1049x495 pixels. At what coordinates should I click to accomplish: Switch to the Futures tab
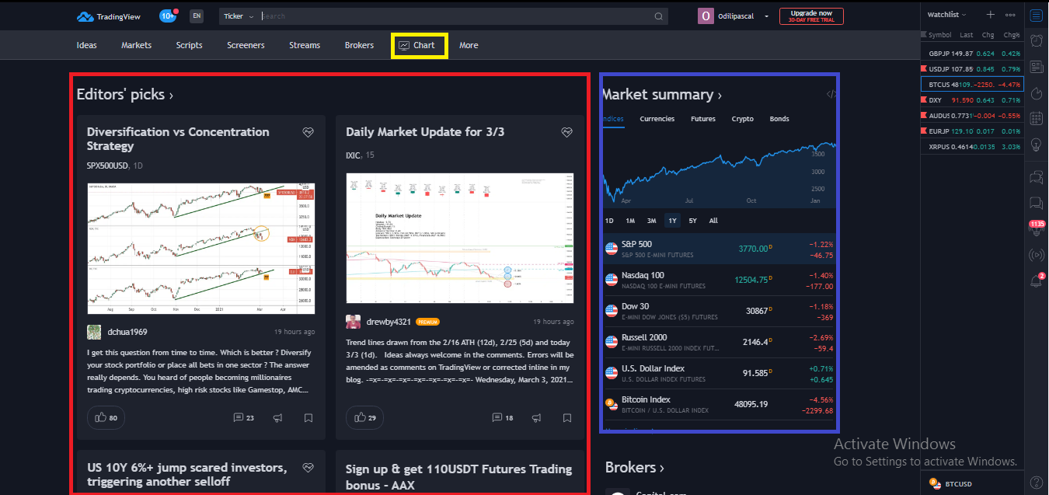point(703,119)
